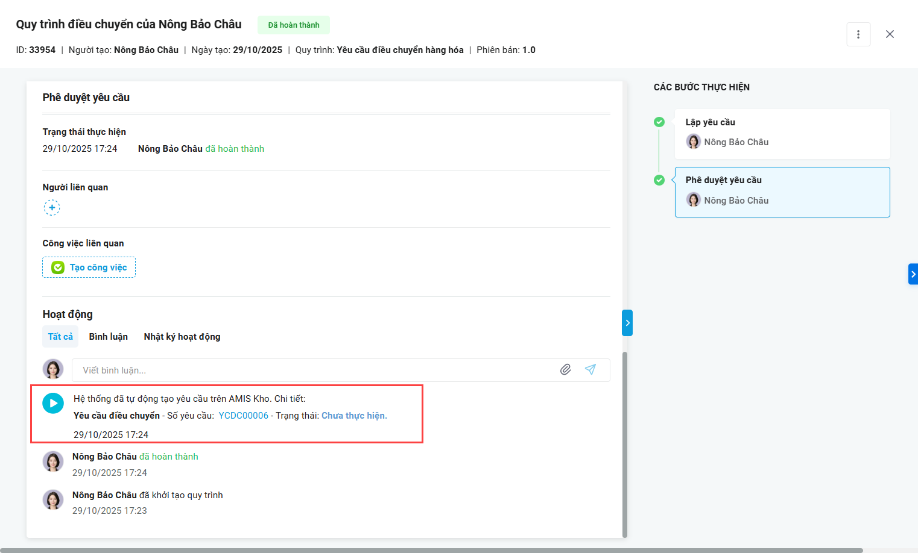Click the timestamp 29/10/2025 17:23
Screen dimensions: 918x553
coord(110,511)
